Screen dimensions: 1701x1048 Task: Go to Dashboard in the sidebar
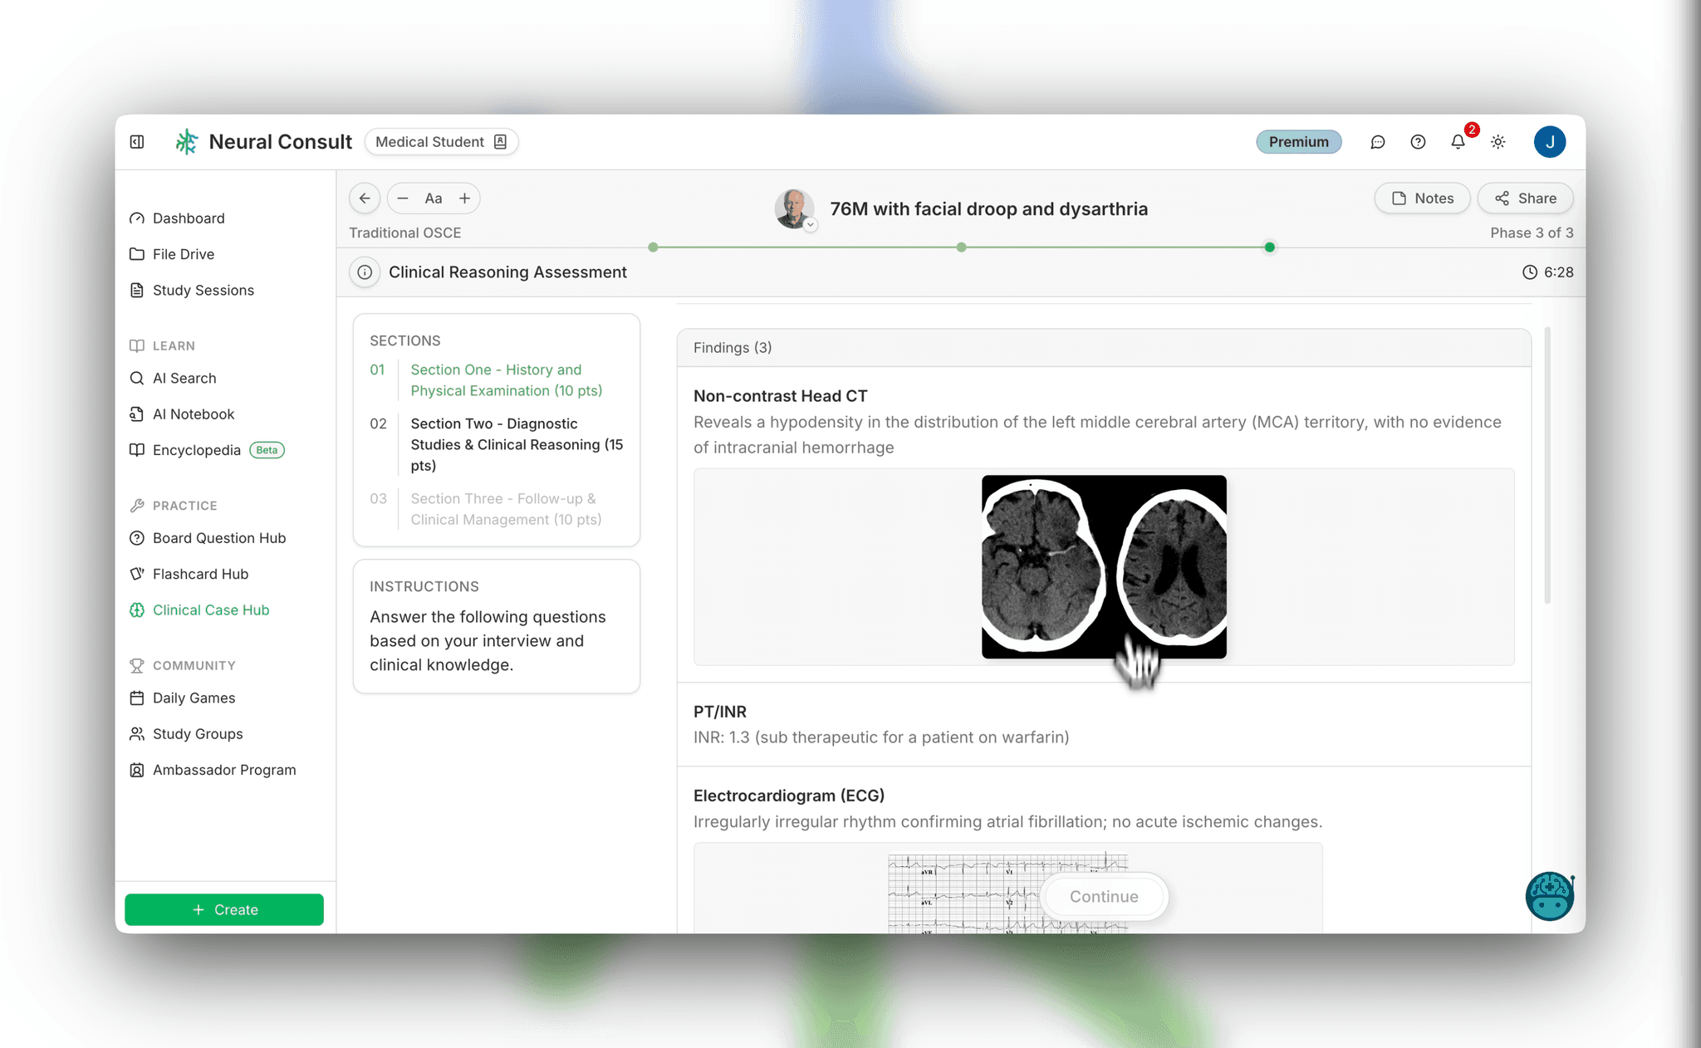tap(189, 218)
